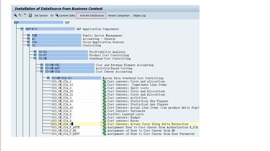Expand the CO-PA Profitability Analysis node
Viewport: 270px width, 151px height.
click(35, 52)
